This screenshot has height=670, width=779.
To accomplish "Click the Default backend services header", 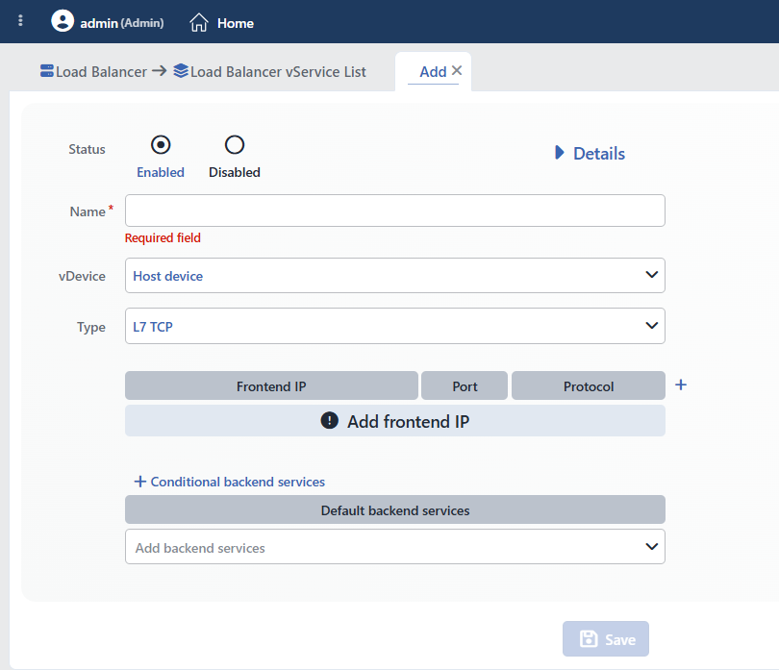I will click(x=395, y=509).
